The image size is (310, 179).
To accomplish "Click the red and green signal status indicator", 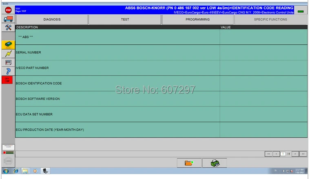I will (8, 152).
